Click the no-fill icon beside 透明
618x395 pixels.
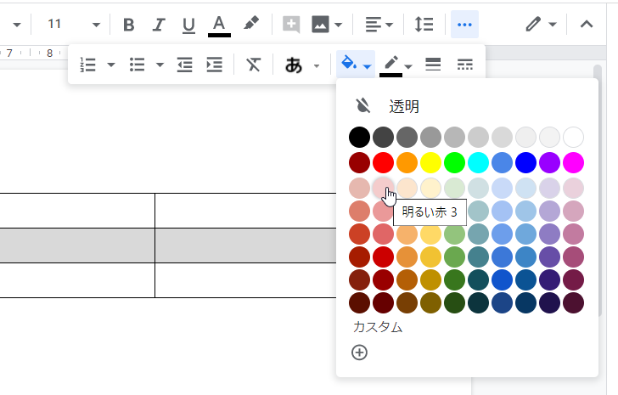[x=362, y=105]
